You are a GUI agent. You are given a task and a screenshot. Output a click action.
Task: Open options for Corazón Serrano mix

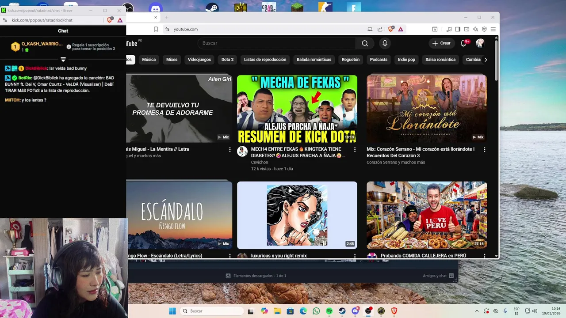pos(484,150)
